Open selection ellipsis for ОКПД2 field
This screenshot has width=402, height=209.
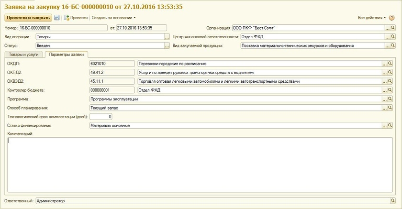(x=384, y=72)
